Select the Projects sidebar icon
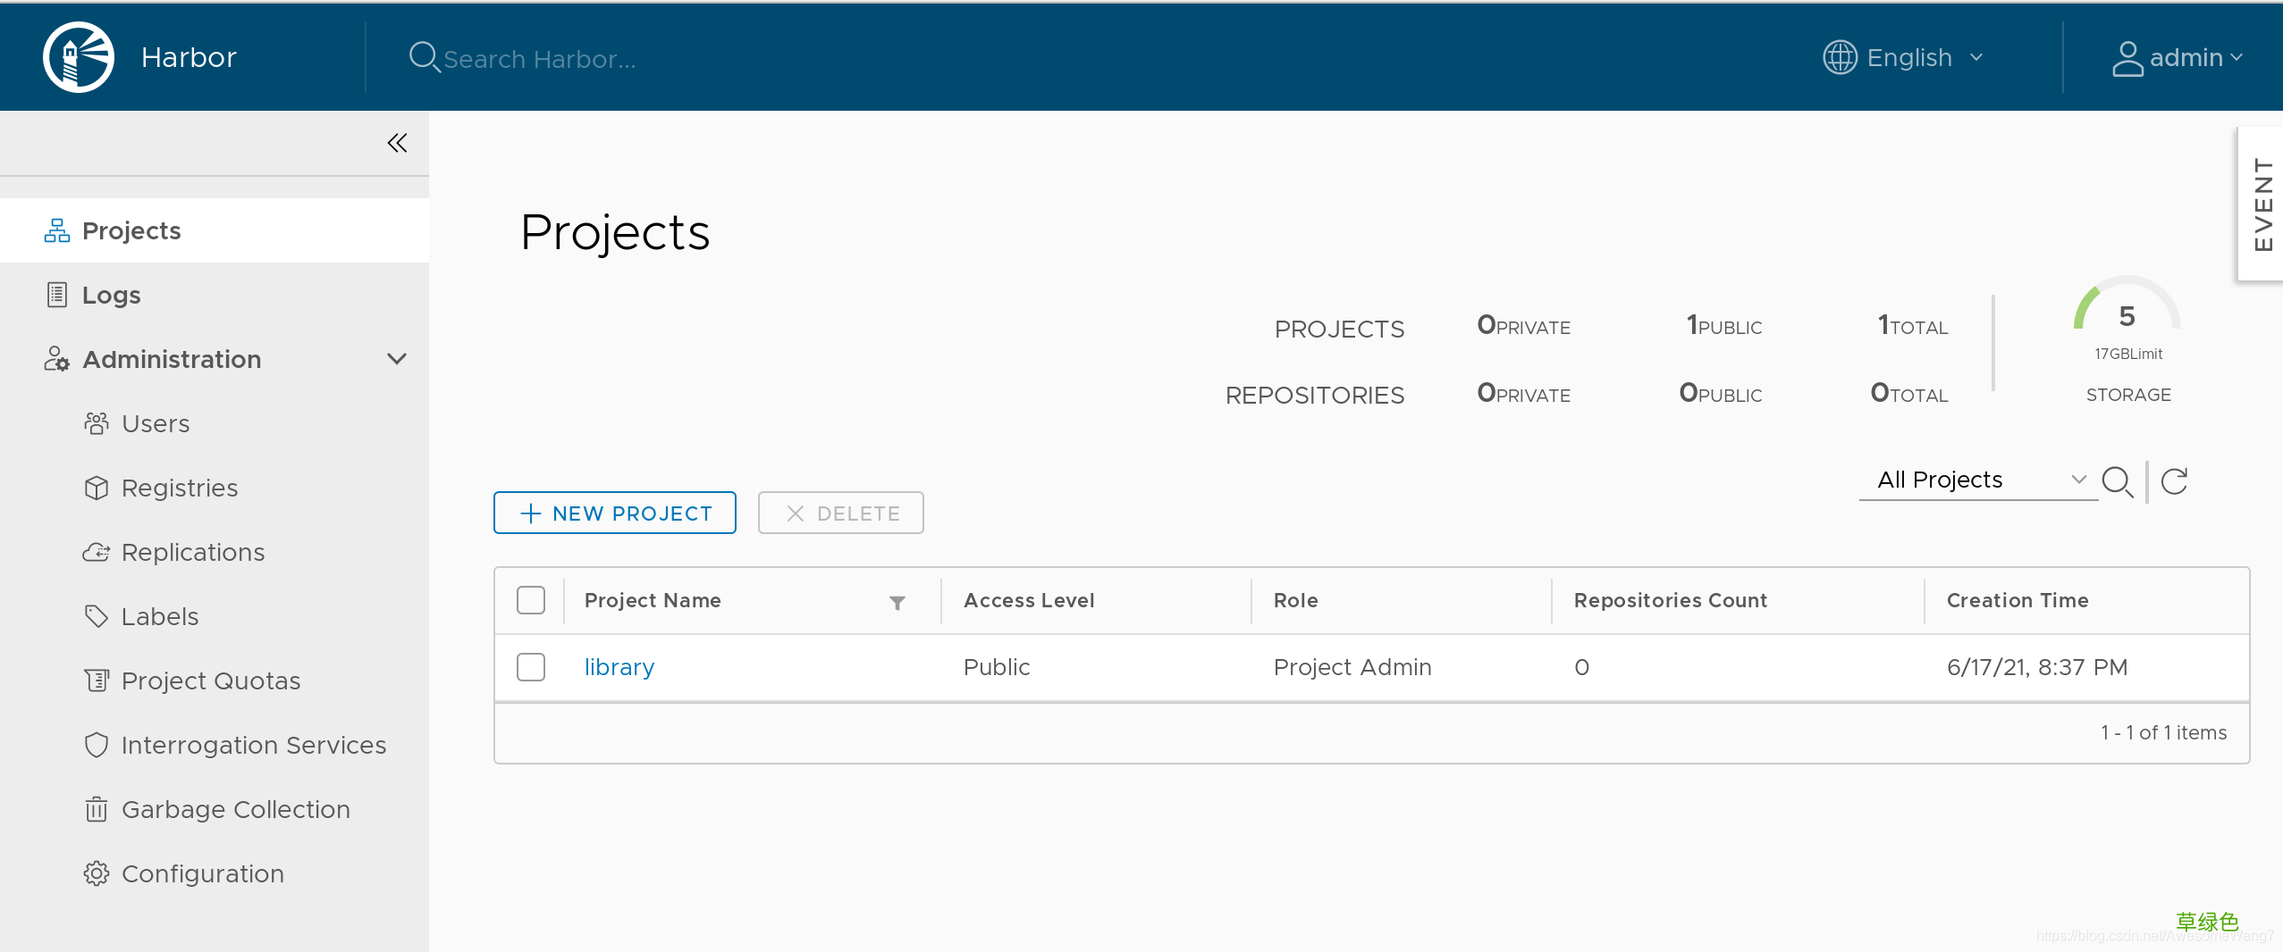The width and height of the screenshot is (2283, 952). tap(55, 230)
